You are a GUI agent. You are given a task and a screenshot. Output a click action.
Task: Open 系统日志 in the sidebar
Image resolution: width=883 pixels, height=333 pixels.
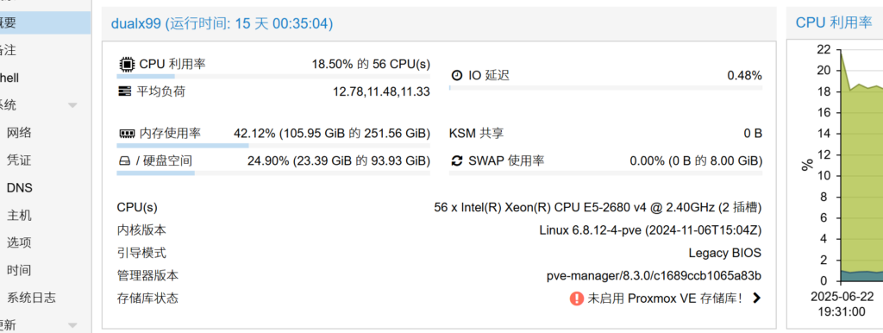tap(31, 298)
